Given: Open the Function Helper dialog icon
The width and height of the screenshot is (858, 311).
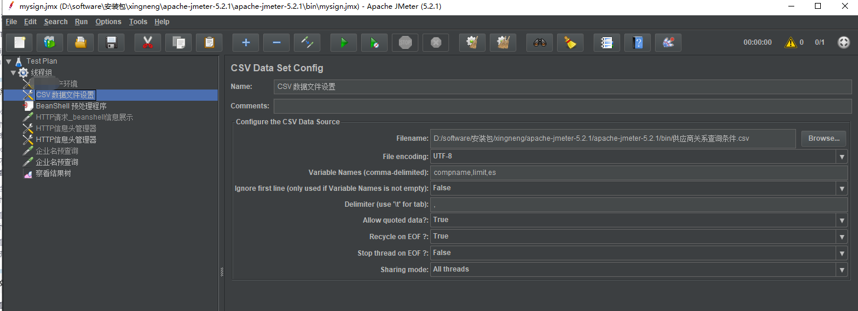Looking at the screenshot, I should (x=607, y=42).
